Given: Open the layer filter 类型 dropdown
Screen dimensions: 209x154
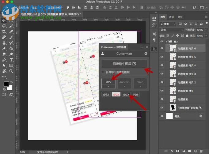Looking at the screenshot, I should (x=168, y=24).
